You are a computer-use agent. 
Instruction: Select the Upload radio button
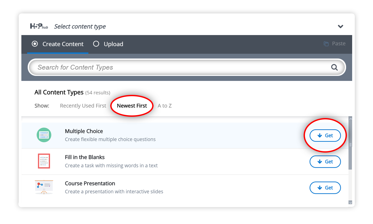coord(96,44)
